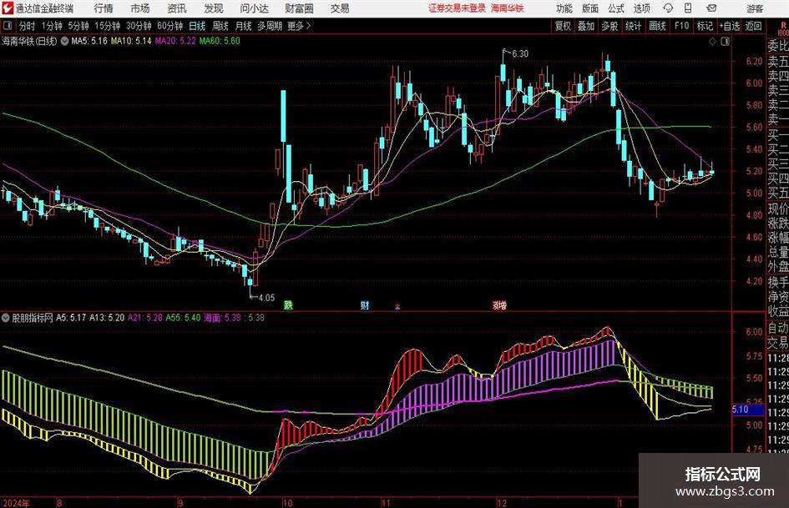Switch to 5分钟 period tab
The width and height of the screenshot is (789, 508).
[x=78, y=26]
